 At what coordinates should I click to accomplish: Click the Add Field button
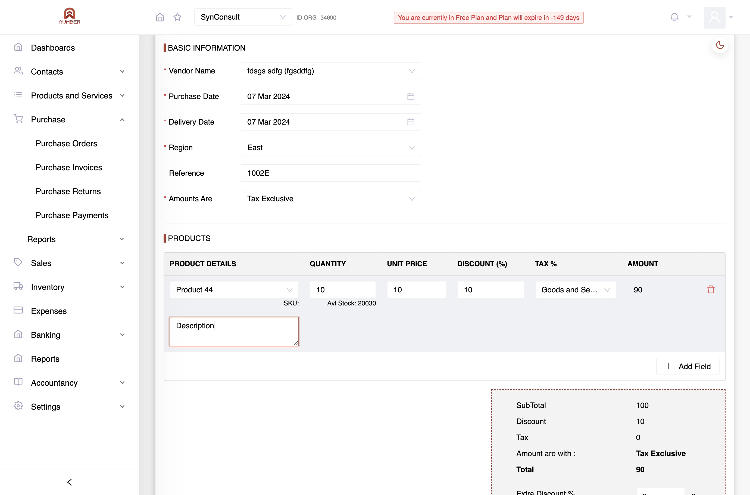tap(688, 366)
